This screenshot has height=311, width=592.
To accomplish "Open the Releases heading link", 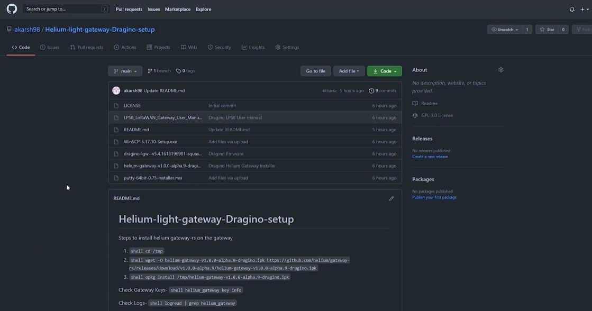I will 422,139.
